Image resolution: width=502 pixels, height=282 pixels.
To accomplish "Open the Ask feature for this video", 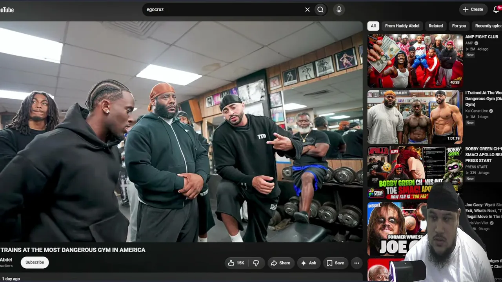I will (x=308, y=263).
